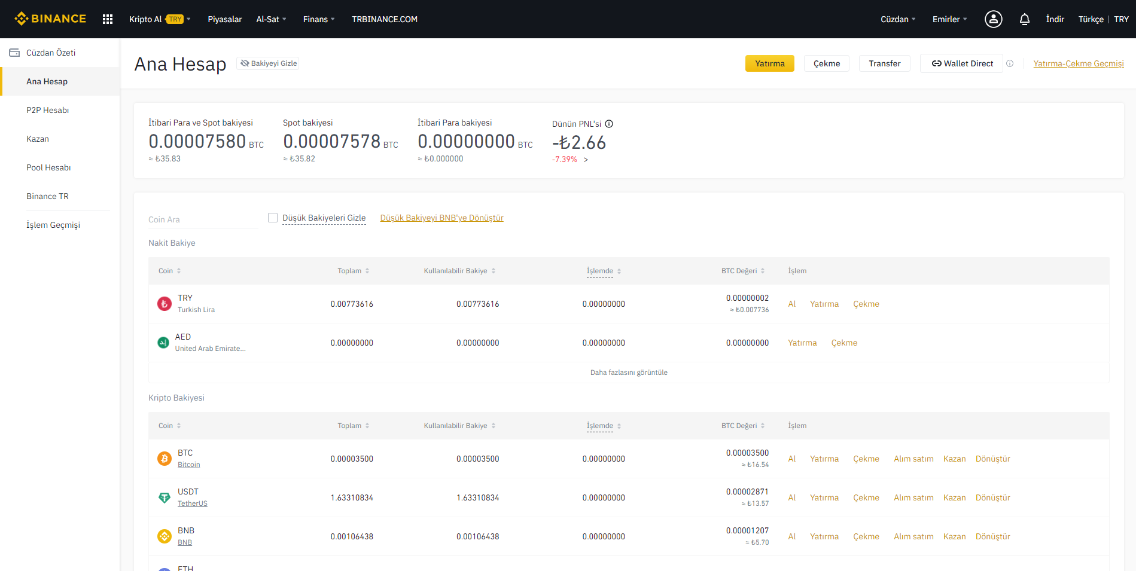Open the Cüzdan dropdown in header
Image resolution: width=1136 pixels, height=571 pixels.
coord(898,19)
